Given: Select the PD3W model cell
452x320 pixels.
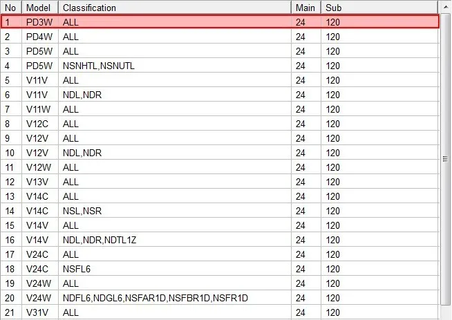Looking at the screenshot, I should pyautogui.click(x=40, y=22).
